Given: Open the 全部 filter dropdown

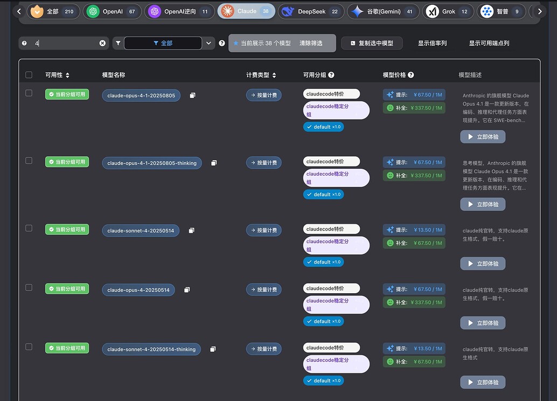Looking at the screenshot, I should [163, 43].
